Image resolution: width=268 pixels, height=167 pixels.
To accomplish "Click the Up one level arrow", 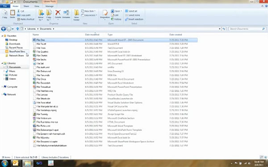I will pyautogui.click(x=17, y=29).
